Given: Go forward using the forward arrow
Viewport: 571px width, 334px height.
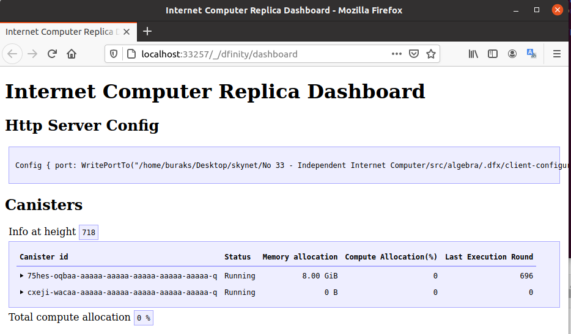Looking at the screenshot, I should click(32, 54).
